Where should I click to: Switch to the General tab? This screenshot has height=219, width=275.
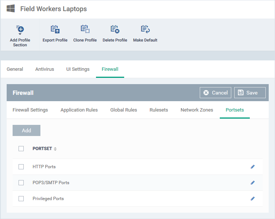(15, 69)
